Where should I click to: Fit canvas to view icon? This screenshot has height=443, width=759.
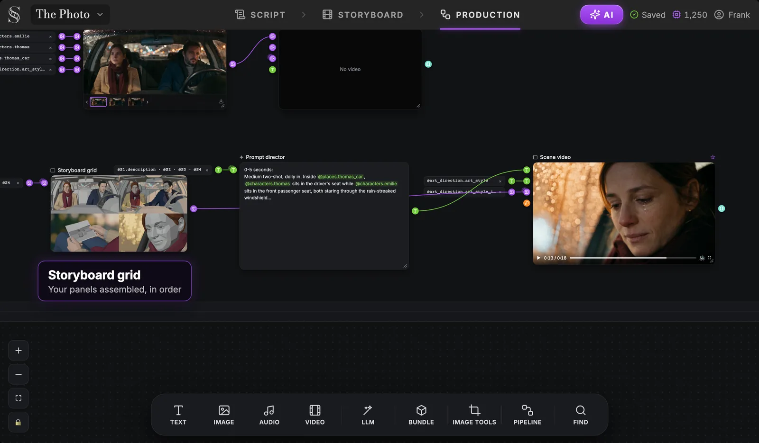(19, 398)
